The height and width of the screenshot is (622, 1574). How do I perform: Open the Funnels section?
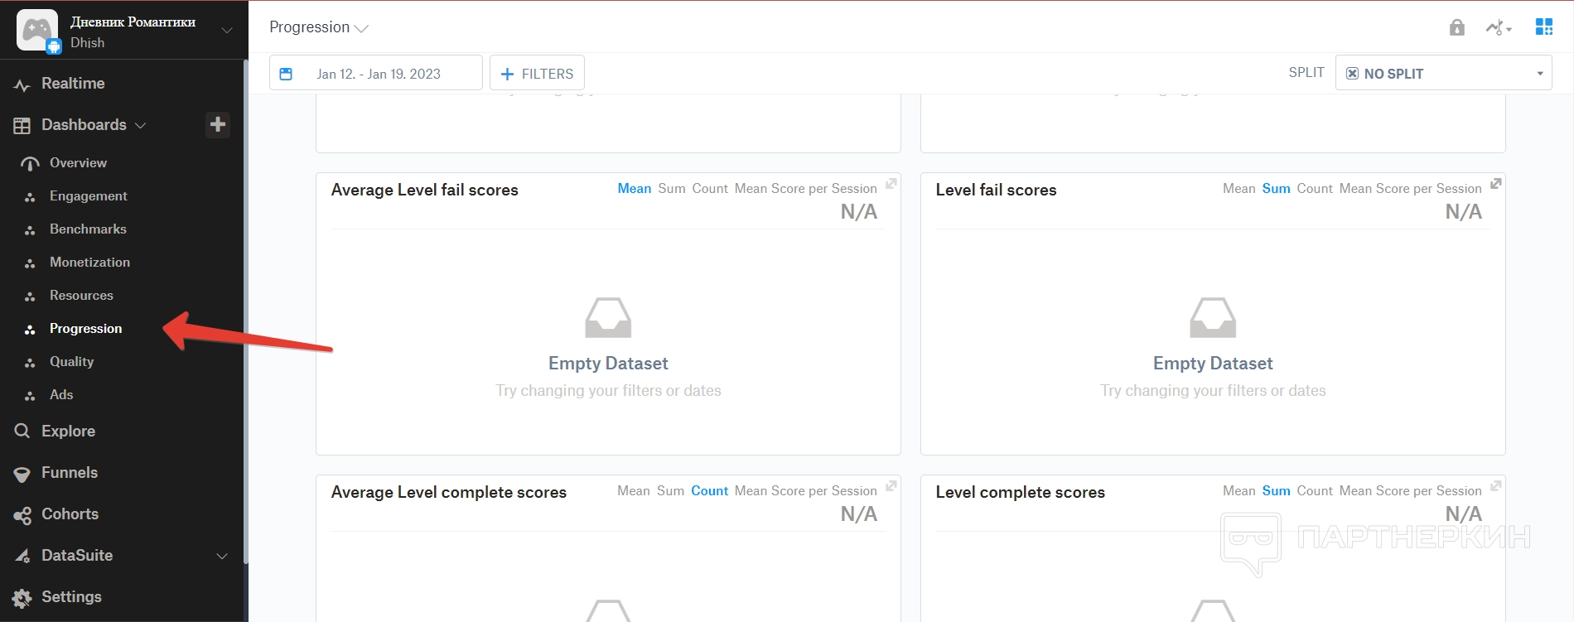pyautogui.click(x=70, y=473)
